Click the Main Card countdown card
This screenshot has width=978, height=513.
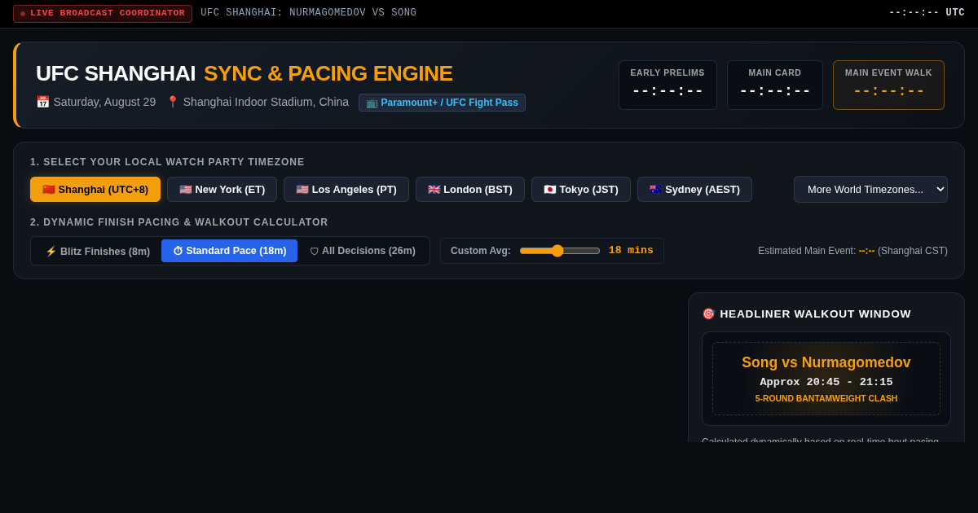coord(775,85)
